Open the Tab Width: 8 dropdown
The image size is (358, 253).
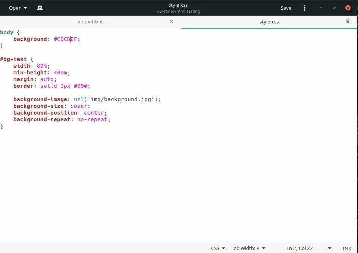click(x=248, y=248)
